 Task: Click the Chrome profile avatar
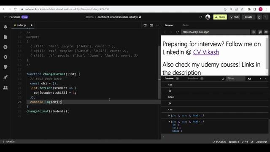tap(261, 9)
